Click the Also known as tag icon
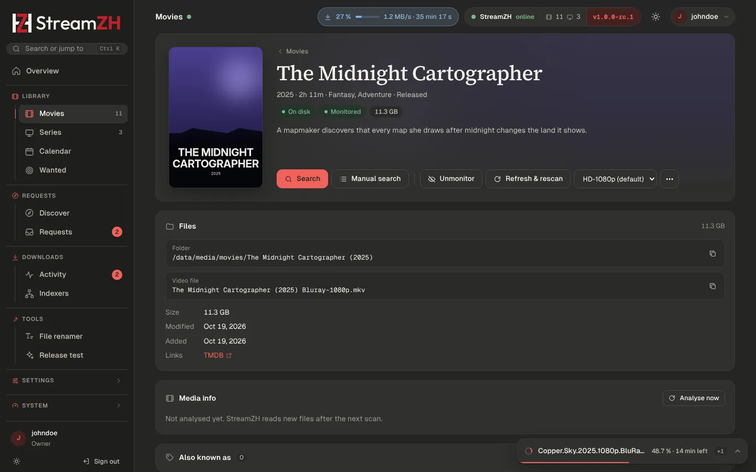Image resolution: width=756 pixels, height=472 pixels. [170, 457]
